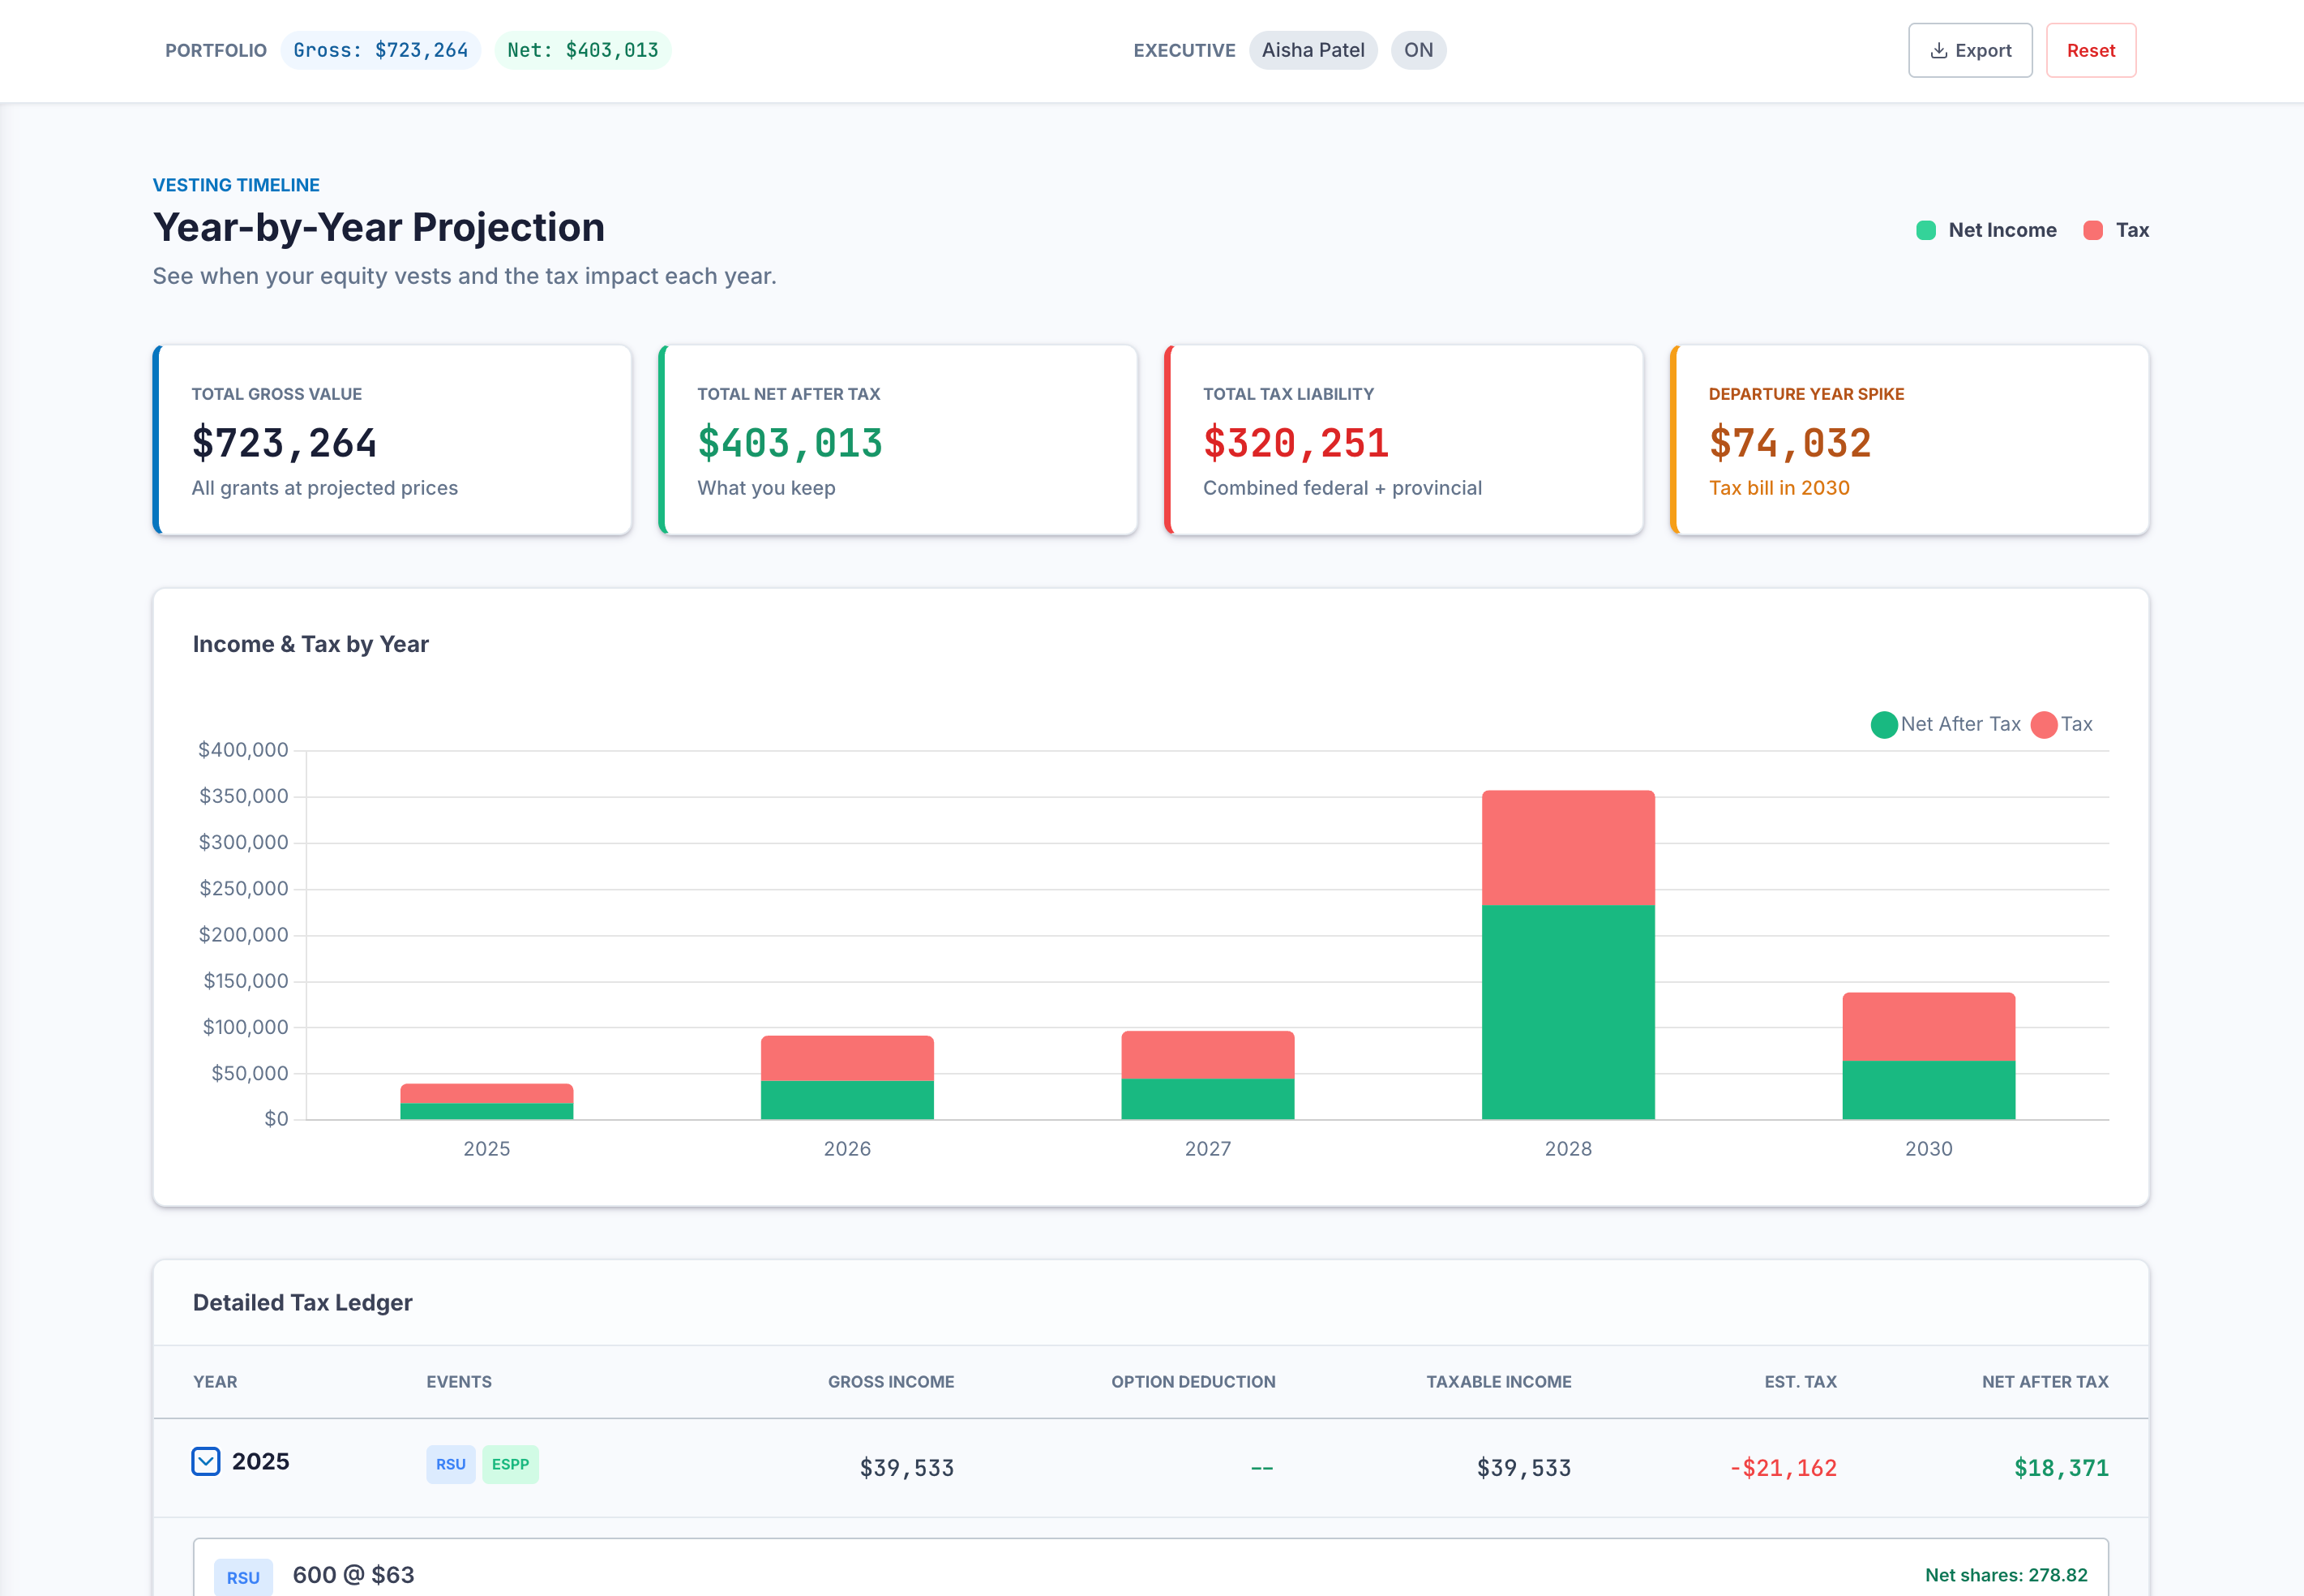Sort by the Est. Tax column header
This screenshot has height=1596, width=2304.
(x=1799, y=1381)
